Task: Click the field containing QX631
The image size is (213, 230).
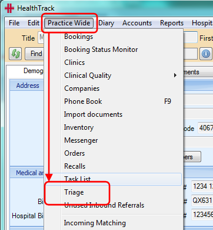Action: [x=202, y=201]
